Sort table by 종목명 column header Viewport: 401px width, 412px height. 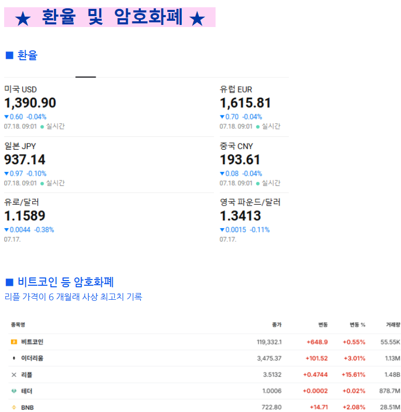tap(18, 325)
